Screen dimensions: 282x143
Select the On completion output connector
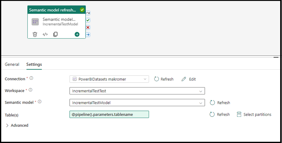pyautogui.click(x=88, y=34)
